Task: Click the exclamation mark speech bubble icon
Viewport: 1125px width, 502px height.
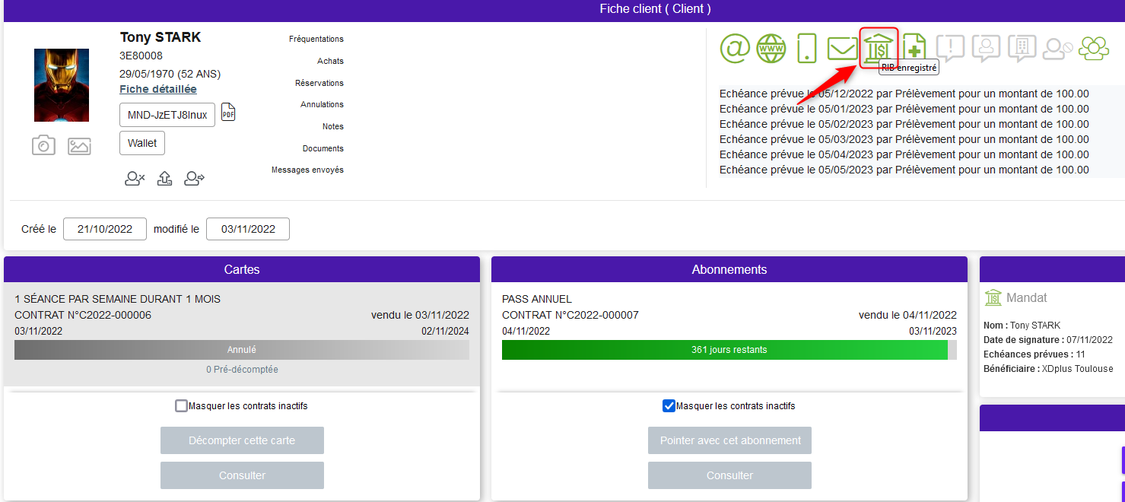Action: pos(950,48)
